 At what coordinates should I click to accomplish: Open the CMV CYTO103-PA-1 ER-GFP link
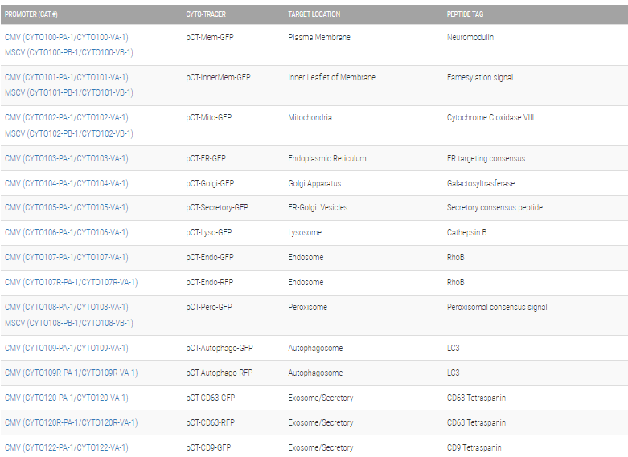coord(66,158)
